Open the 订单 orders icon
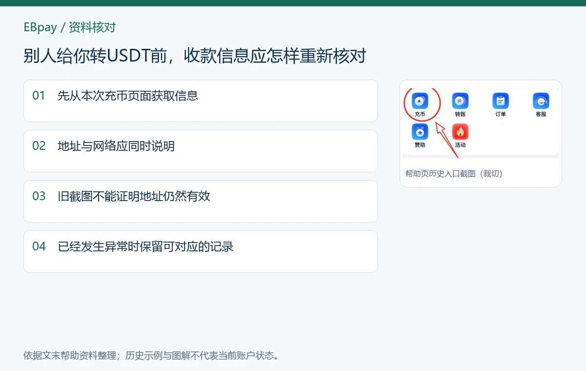Screen dimensions: 586x371 click(x=501, y=101)
